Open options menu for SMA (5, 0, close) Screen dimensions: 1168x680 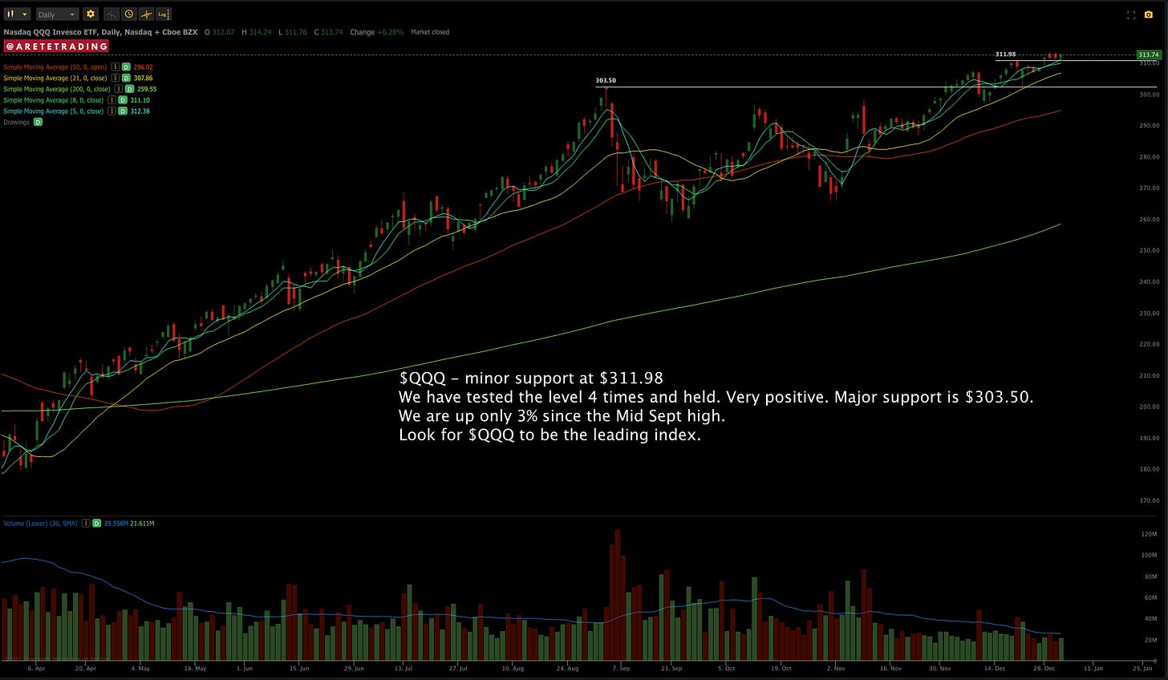(112, 111)
